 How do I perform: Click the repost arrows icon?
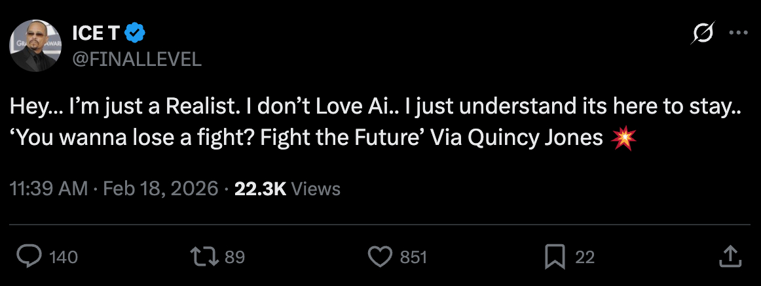pyautogui.click(x=206, y=257)
